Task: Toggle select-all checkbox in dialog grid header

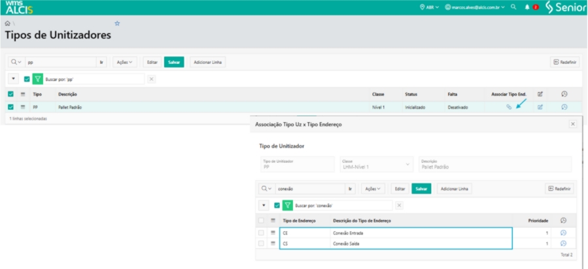Action: tap(261, 221)
